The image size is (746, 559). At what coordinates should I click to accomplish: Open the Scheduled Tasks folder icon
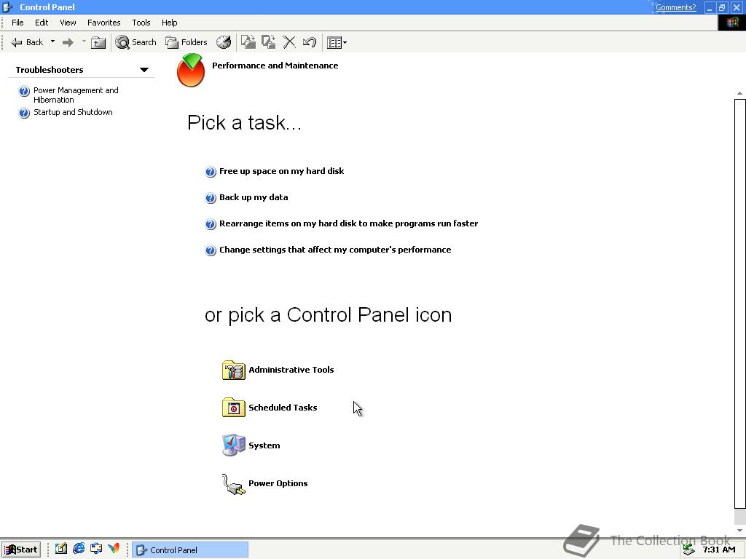234,408
